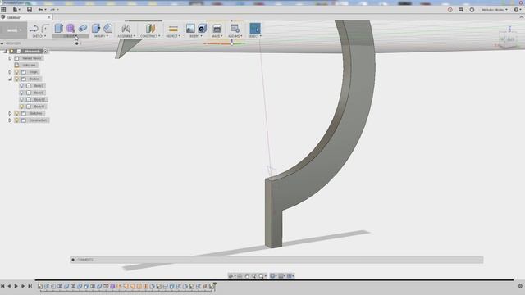
Task: Click the Pan hand icon
Action: [x=247, y=276]
